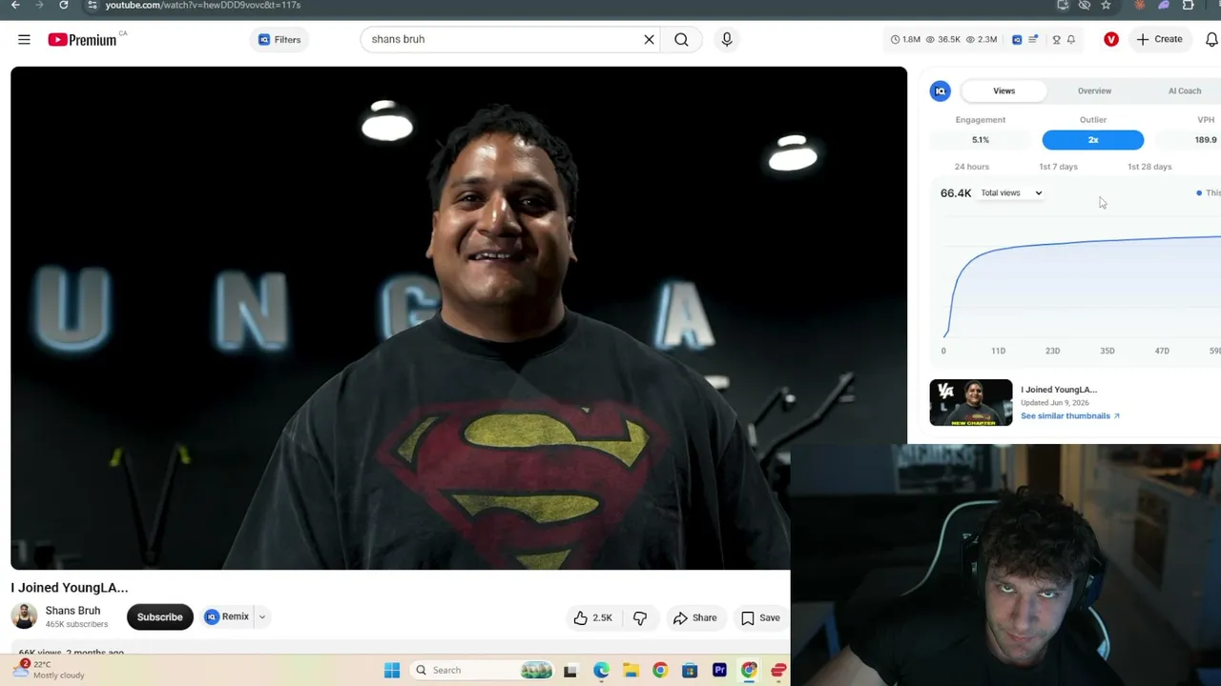Screen dimensions: 1221x686
Task: Open Premiere Pro from the taskbar
Action: pyautogui.click(x=719, y=671)
